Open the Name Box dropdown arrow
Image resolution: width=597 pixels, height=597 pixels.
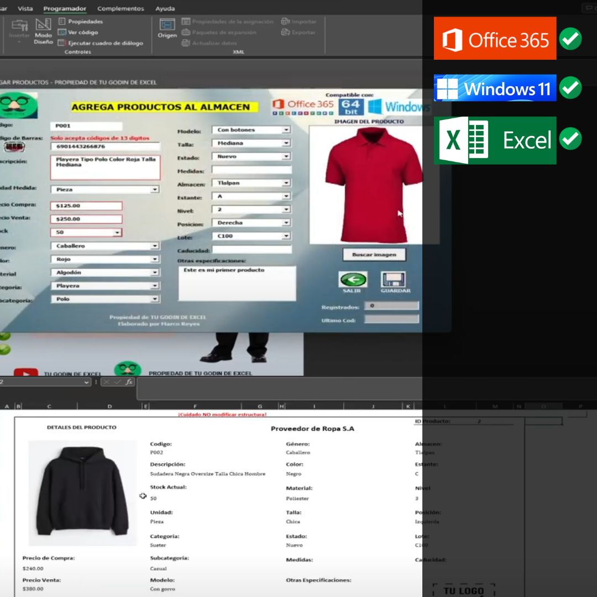[x=87, y=383]
